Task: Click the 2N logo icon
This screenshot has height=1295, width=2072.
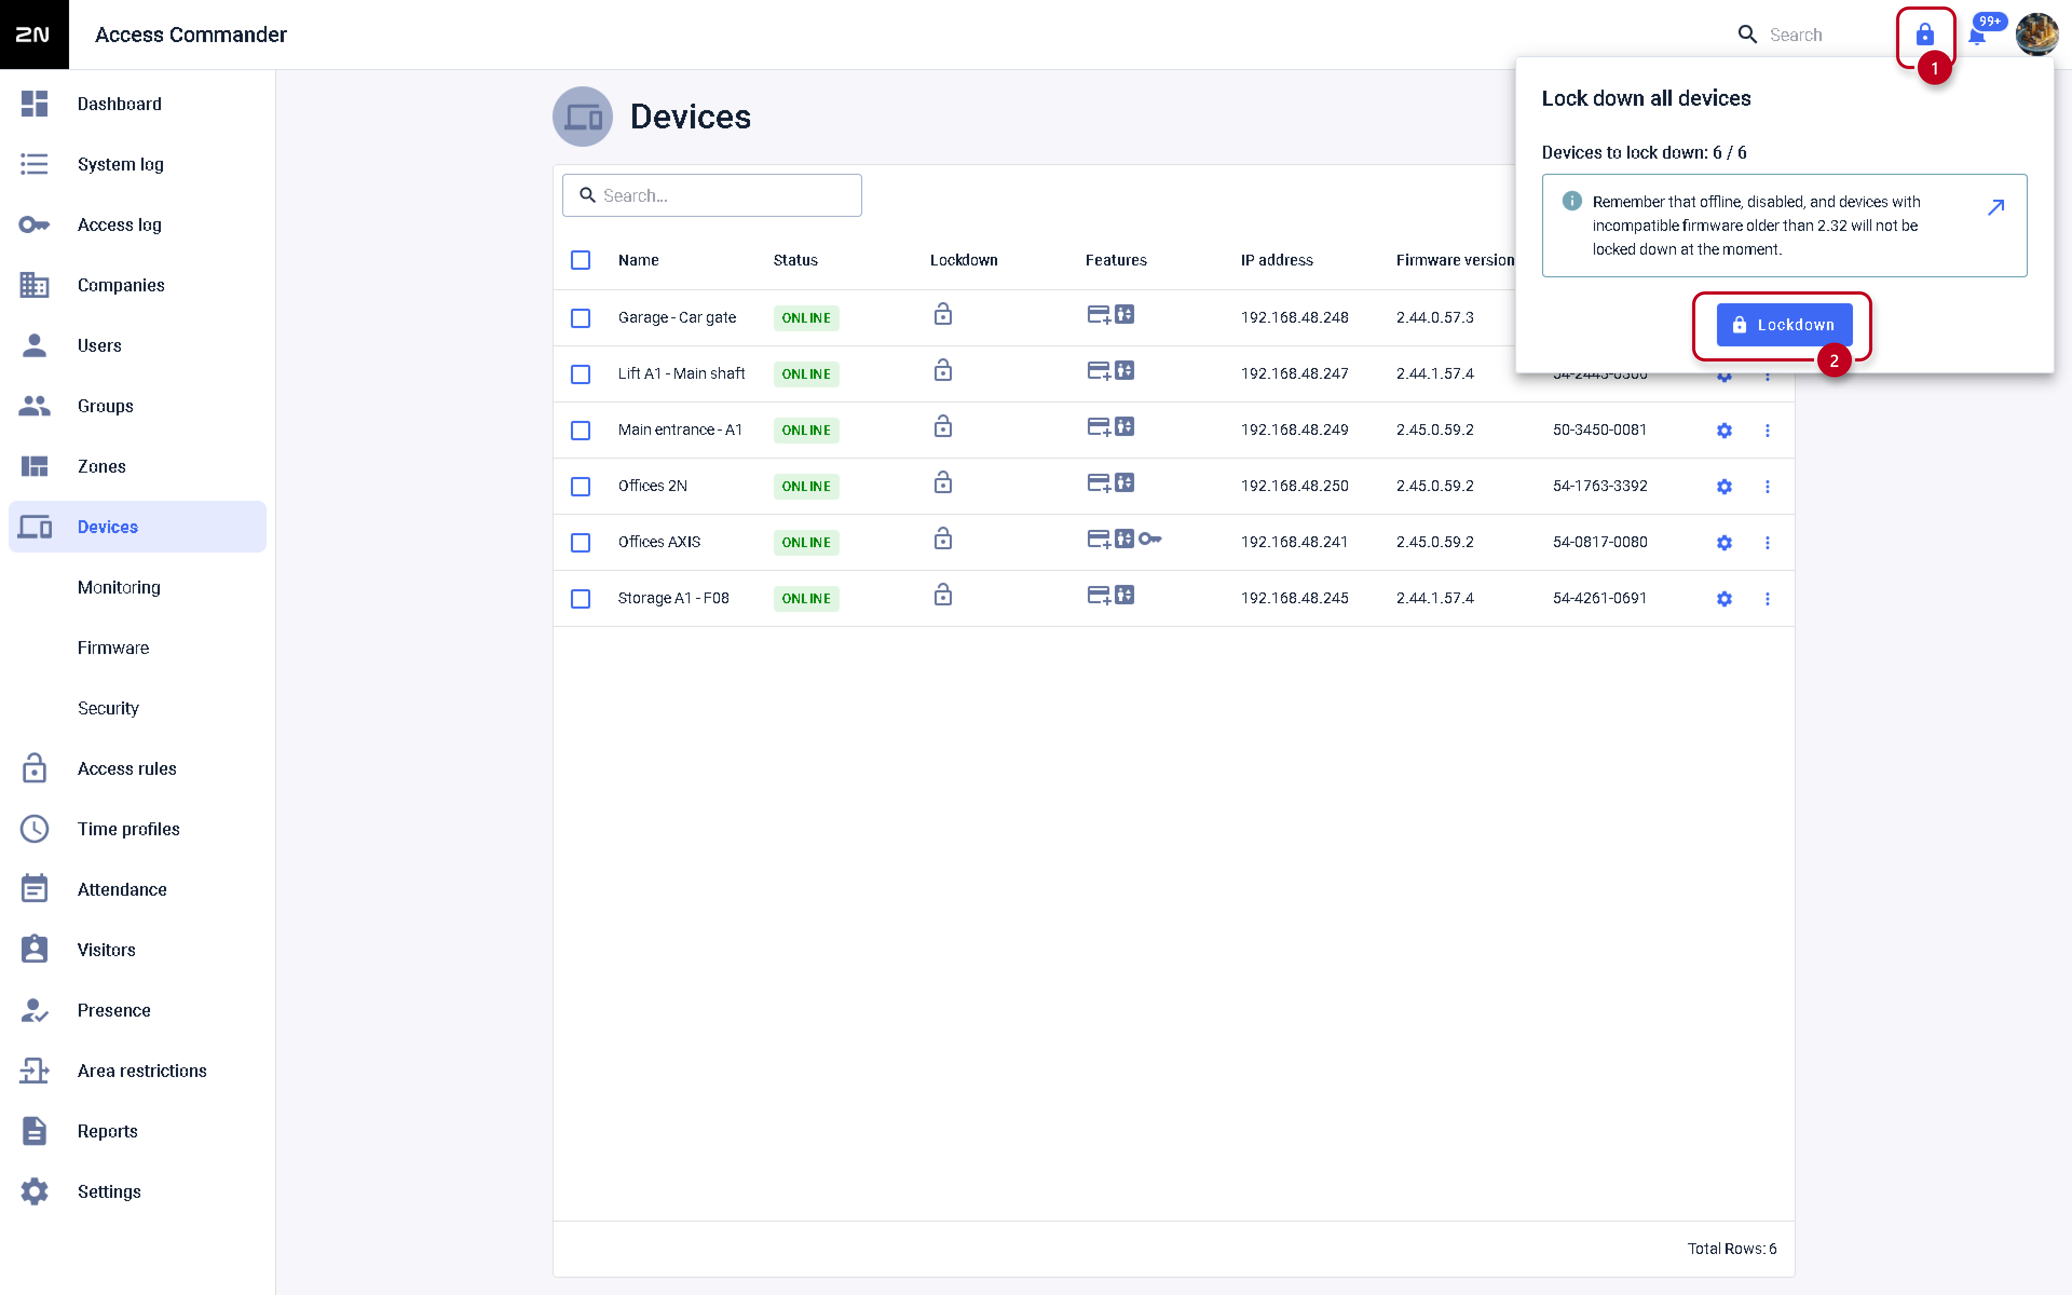Action: (34, 34)
